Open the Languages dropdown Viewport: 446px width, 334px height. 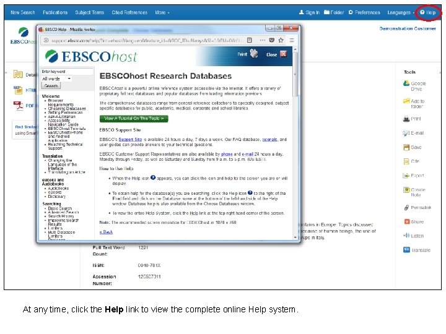pyautogui.click(x=400, y=12)
